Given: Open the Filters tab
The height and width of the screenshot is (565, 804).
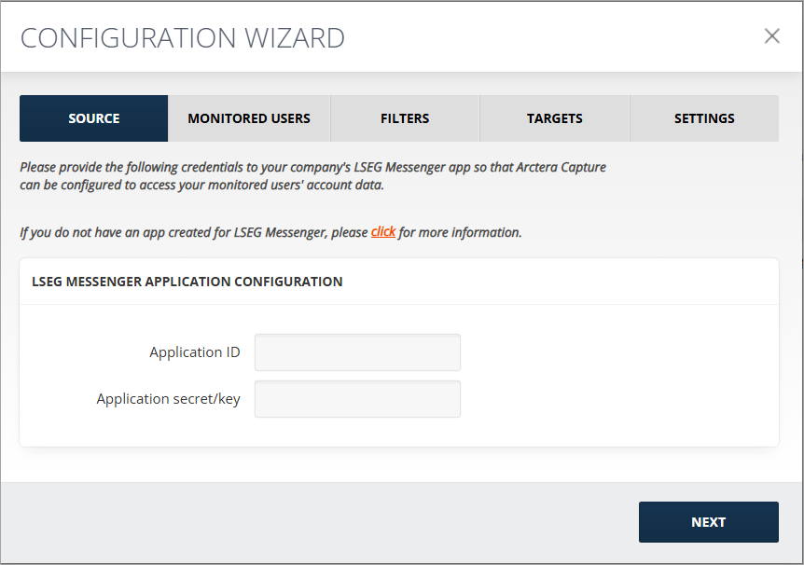Looking at the screenshot, I should click(405, 118).
